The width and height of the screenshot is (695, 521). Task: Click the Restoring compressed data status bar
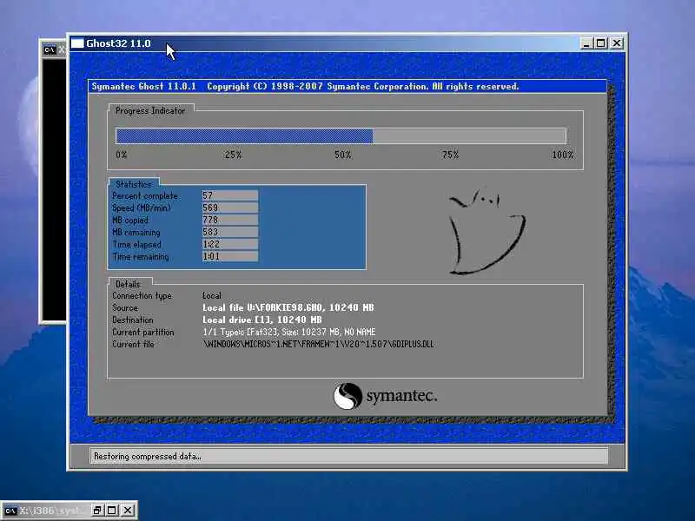click(348, 456)
